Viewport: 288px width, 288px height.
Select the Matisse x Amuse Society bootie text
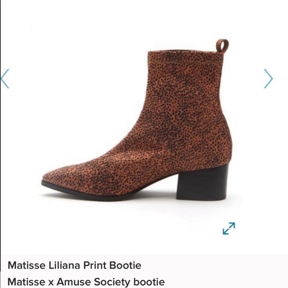(86, 282)
